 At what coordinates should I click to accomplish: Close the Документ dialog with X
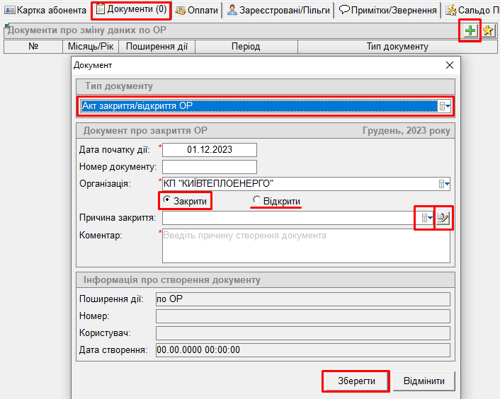click(449, 65)
